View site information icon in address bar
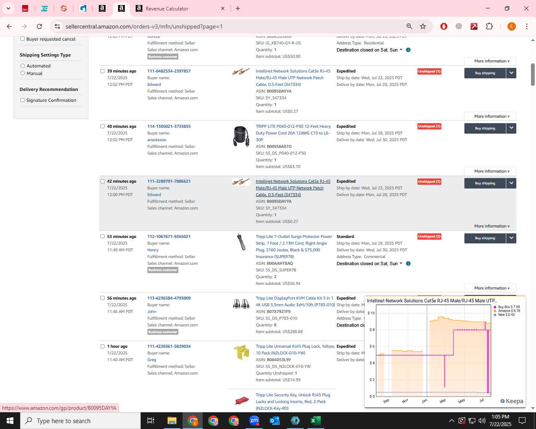Image resolution: width=536 pixels, height=429 pixels. (57, 26)
